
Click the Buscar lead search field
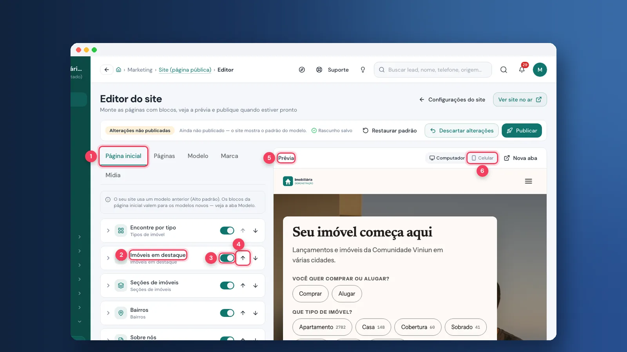(433, 70)
